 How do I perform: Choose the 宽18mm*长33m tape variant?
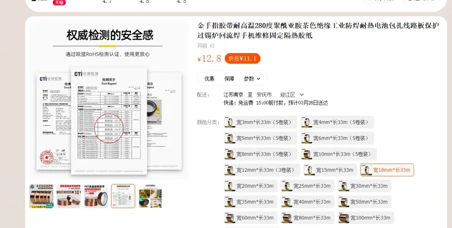[x=387, y=170]
